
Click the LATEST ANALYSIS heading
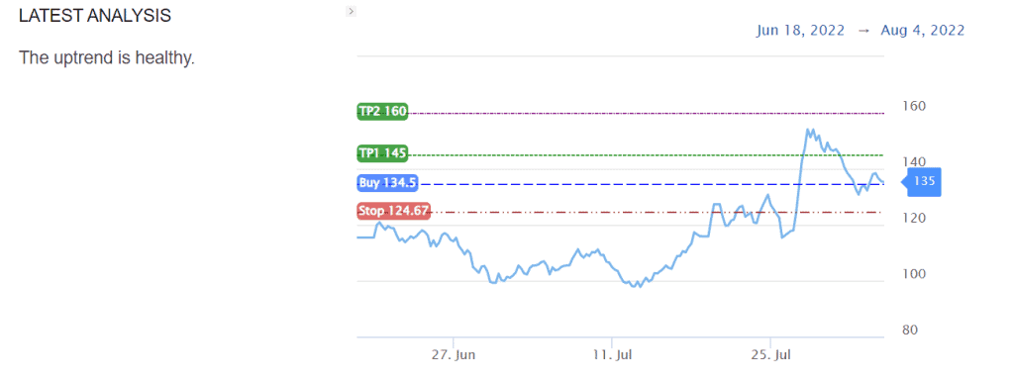(x=95, y=16)
